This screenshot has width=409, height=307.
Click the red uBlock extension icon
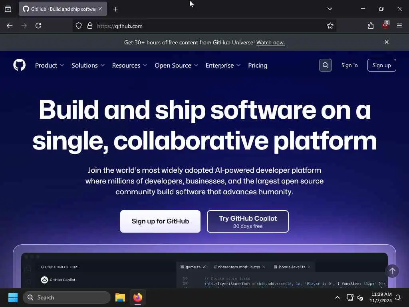click(385, 25)
